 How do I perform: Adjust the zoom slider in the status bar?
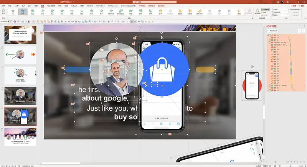[290, 166]
